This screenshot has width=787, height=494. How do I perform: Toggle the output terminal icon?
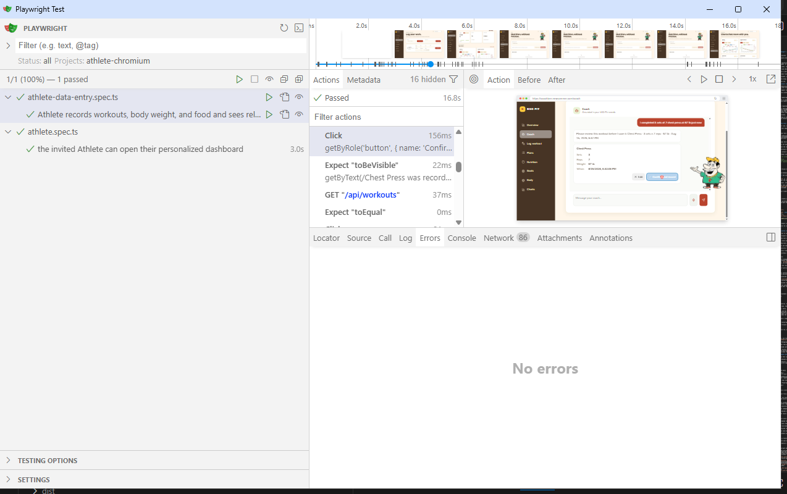pos(299,28)
